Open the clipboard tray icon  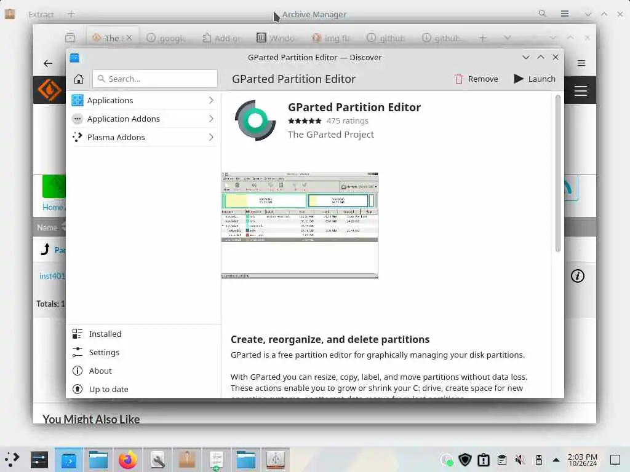[502, 460]
